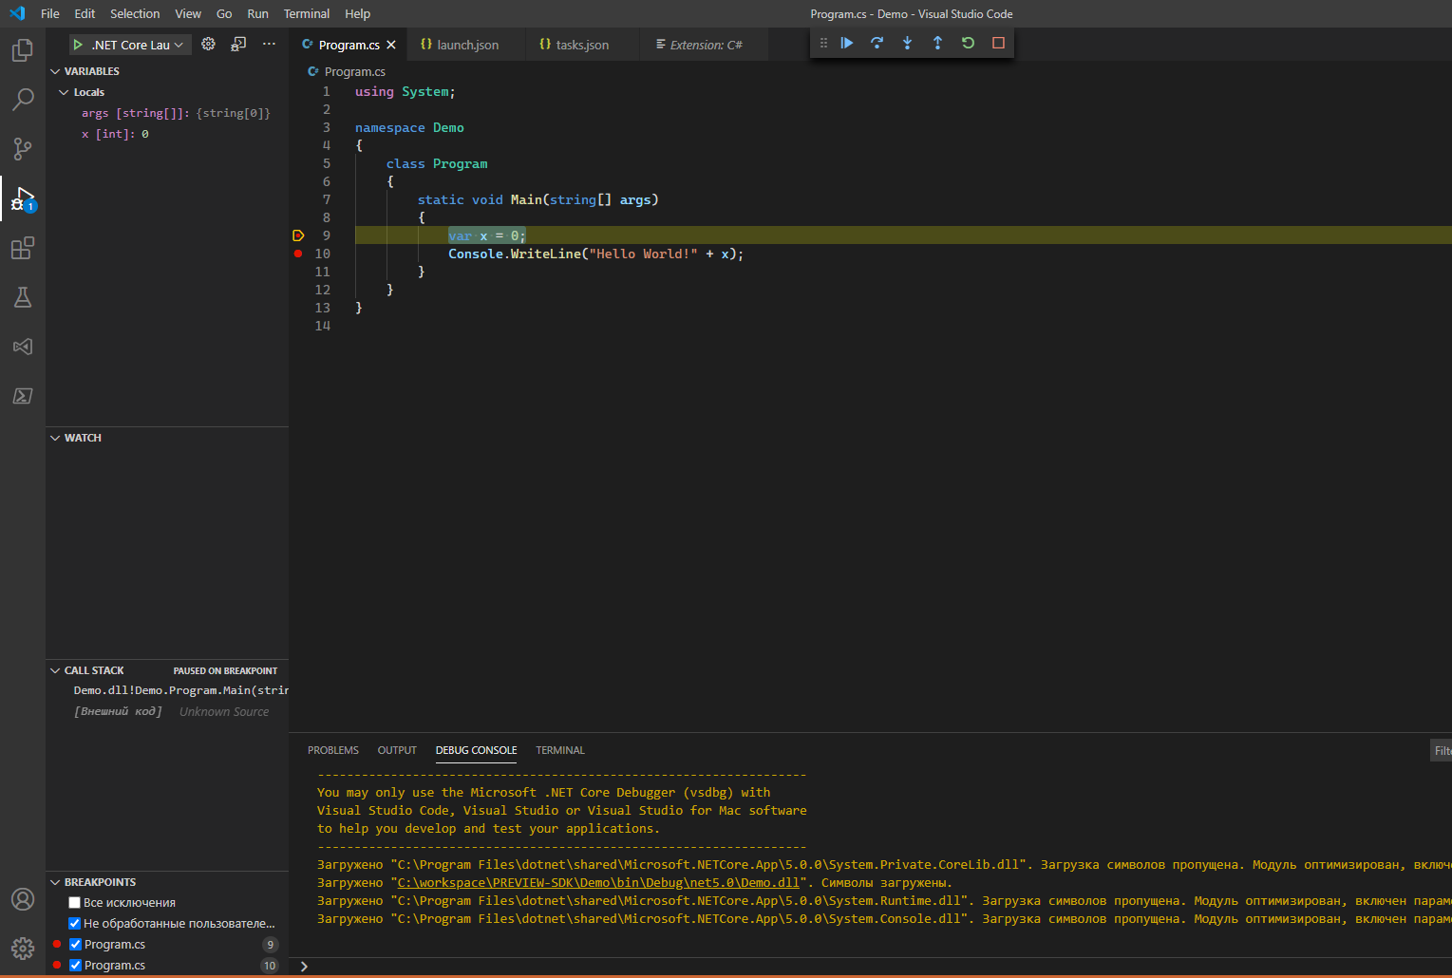1452x978 pixels.
Task: Open the Debug Console icon in sidebar header
Action: [x=238, y=44]
